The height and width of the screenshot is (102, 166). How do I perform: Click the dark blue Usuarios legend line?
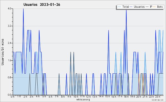click(x=131, y=7)
